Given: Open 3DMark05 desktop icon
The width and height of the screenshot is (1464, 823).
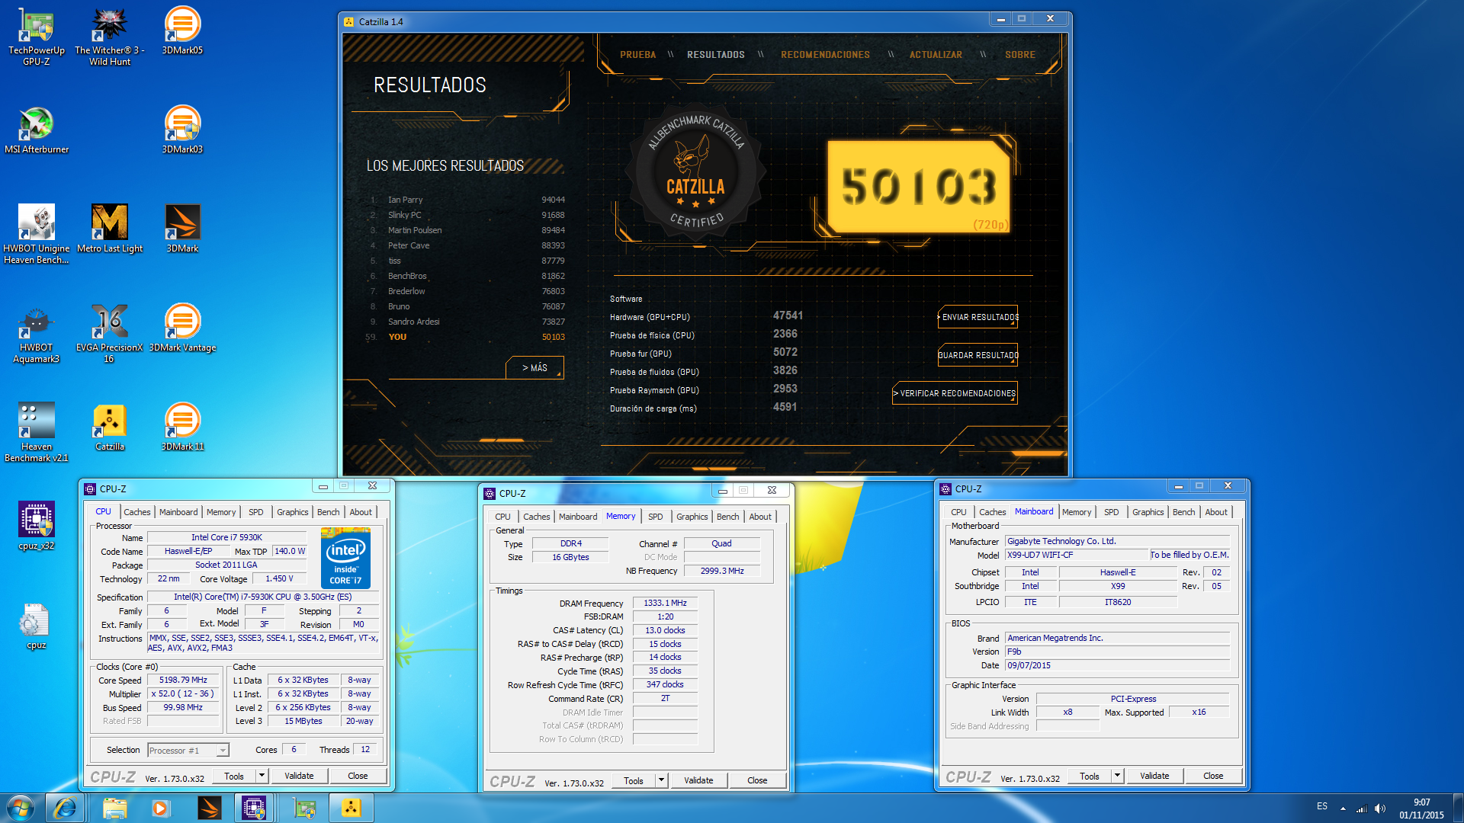Looking at the screenshot, I should point(182,30).
